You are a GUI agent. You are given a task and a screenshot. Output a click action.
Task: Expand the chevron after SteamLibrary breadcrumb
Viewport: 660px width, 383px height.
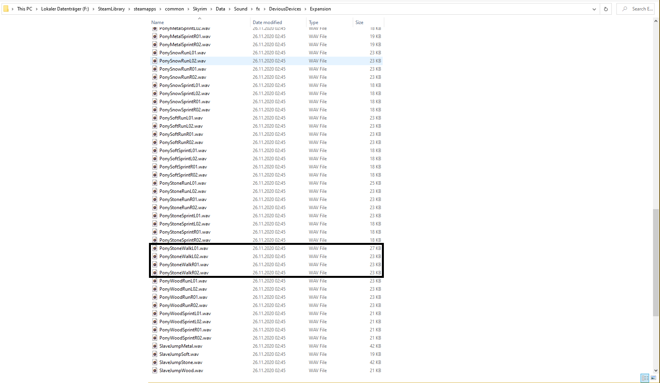(x=129, y=9)
